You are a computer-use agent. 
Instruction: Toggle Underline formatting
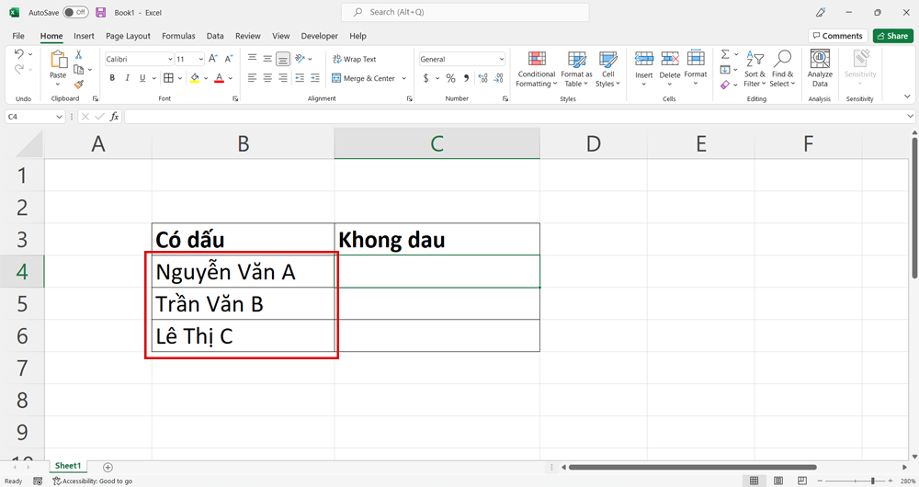142,78
